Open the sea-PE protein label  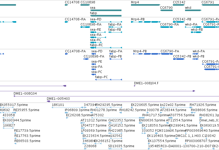97,62
